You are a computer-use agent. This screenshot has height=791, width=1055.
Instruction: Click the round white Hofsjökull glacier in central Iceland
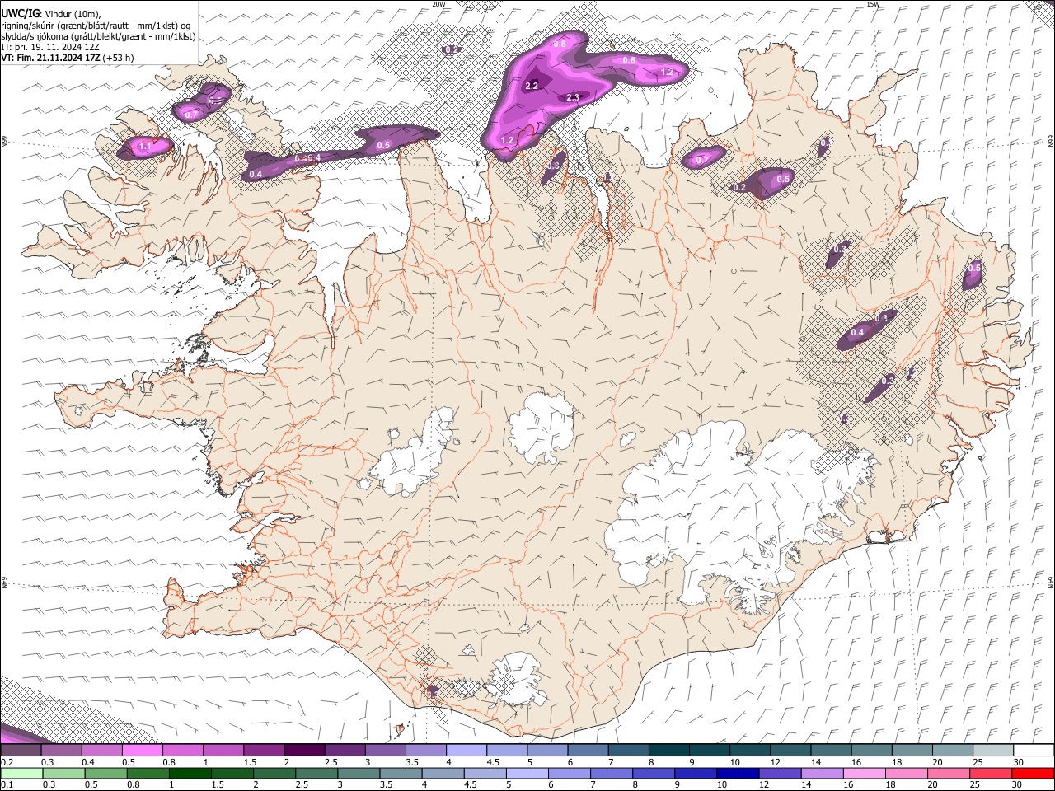click(x=542, y=428)
